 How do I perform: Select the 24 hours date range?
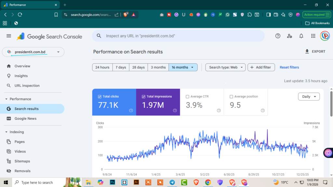(x=102, y=67)
